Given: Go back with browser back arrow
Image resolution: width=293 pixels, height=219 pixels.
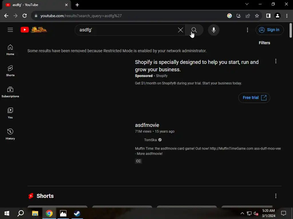Looking at the screenshot, I should point(6,16).
